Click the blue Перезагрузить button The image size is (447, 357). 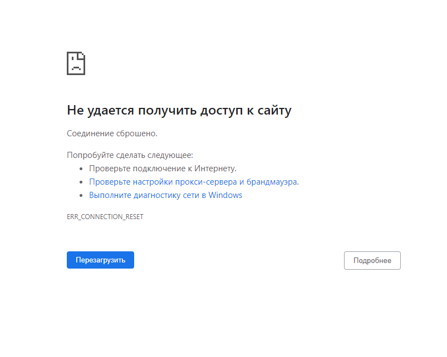pyautogui.click(x=100, y=260)
